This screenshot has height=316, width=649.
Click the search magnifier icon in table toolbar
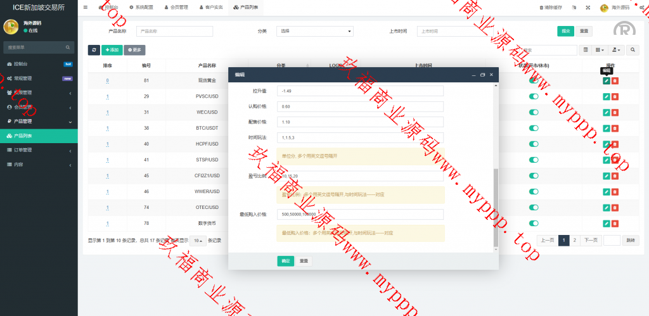(x=633, y=49)
